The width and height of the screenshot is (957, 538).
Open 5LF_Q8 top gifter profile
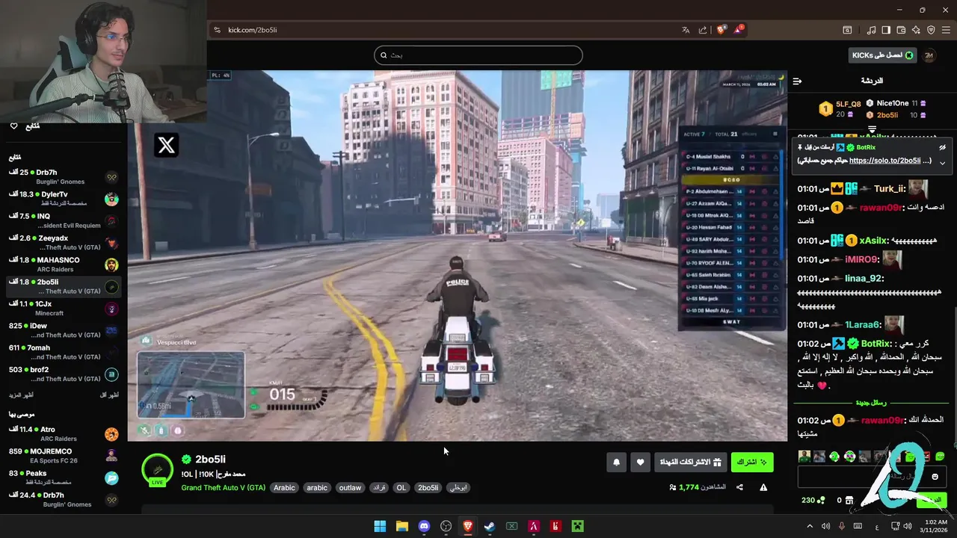[x=848, y=105]
